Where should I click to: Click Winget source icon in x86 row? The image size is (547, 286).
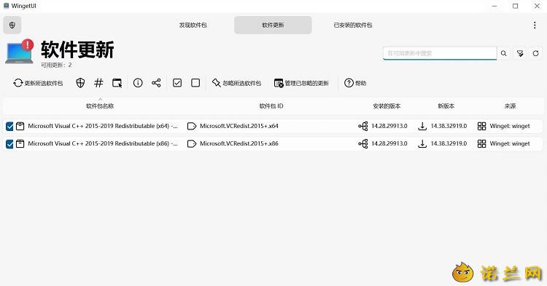tap(481, 143)
